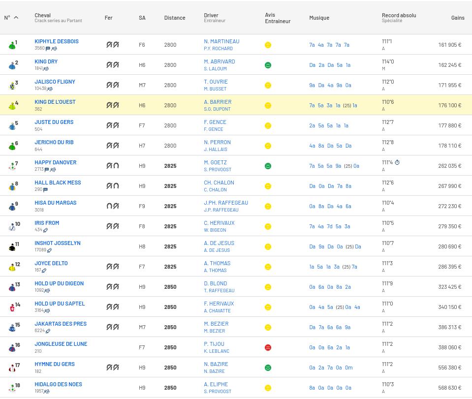Click red sad face for JONGLEUSE DE LUNE
The image size is (472, 399).
pos(268,347)
